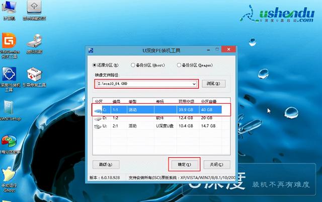Click the 版本：6.0.18.928 status bar text
The width and height of the screenshot is (322, 202).
(105, 177)
